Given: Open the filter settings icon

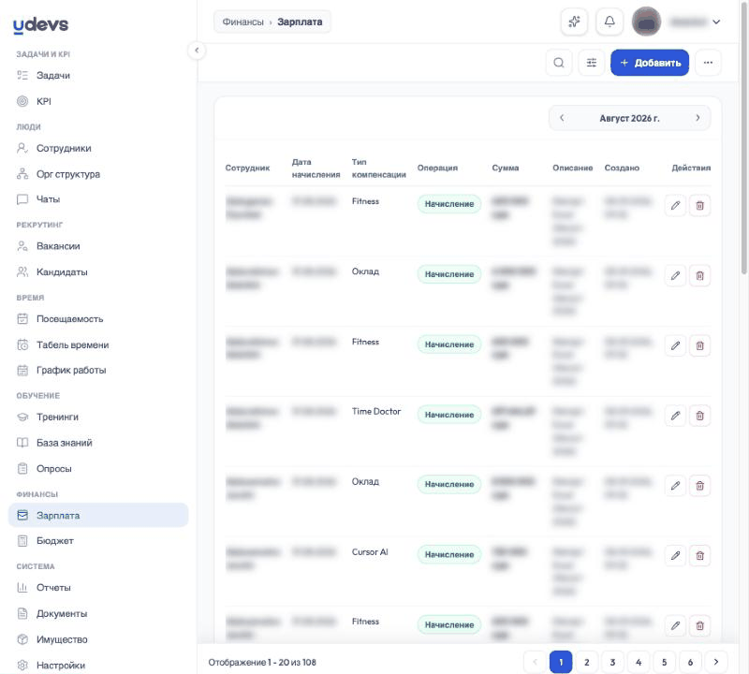Looking at the screenshot, I should tap(592, 63).
